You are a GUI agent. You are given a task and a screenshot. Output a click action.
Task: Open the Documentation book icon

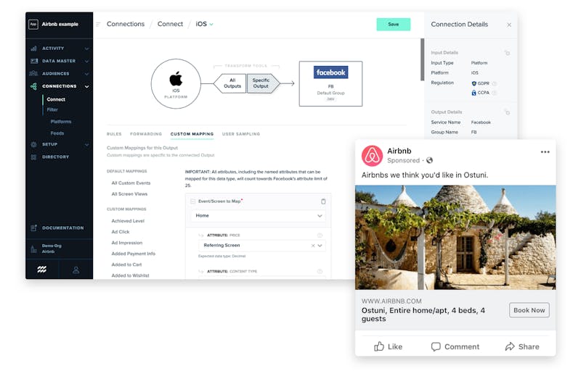click(x=33, y=228)
